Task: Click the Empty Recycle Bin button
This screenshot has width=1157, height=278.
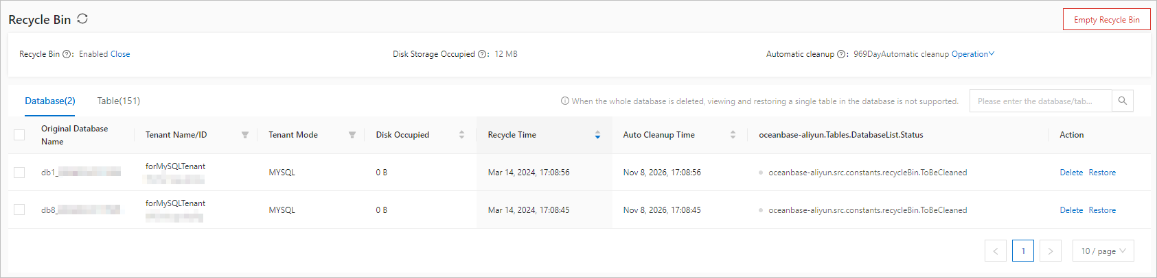Action: pyautogui.click(x=1106, y=20)
